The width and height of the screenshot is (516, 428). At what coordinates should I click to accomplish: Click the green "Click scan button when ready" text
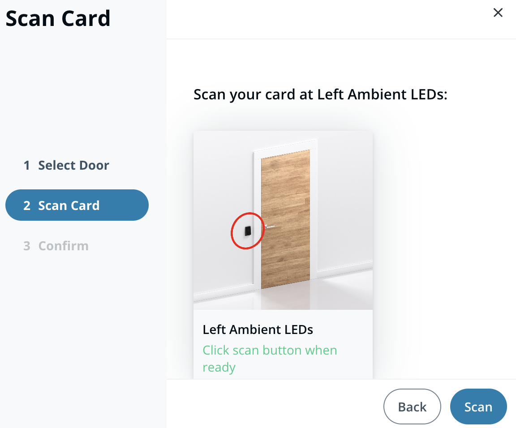tap(270, 359)
